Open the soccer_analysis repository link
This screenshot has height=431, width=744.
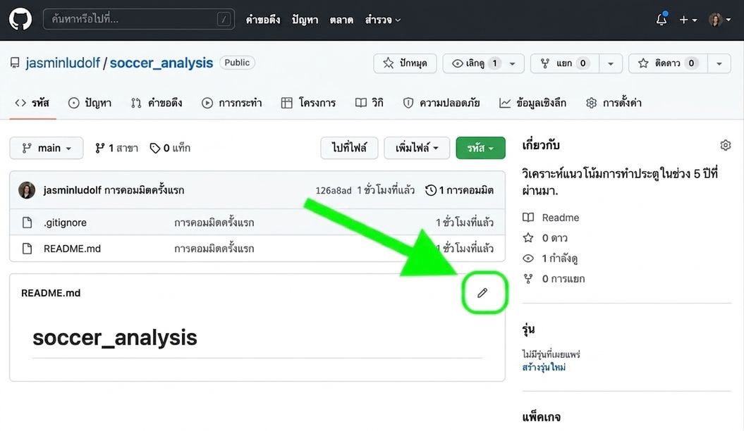[x=161, y=63]
